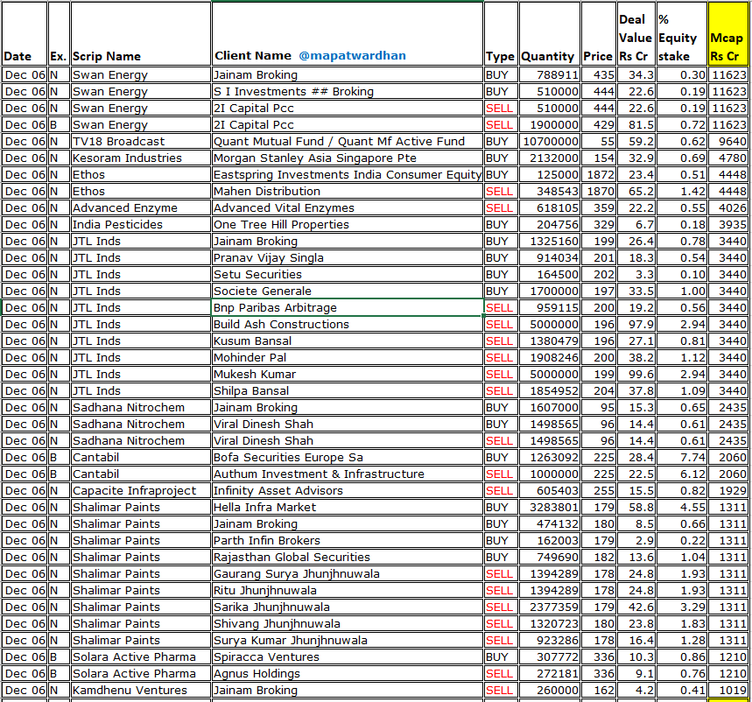Select highlighted 'Bnp Paribas Arbitrage' cell
Viewport: 752px width, 702px height.
(348, 307)
